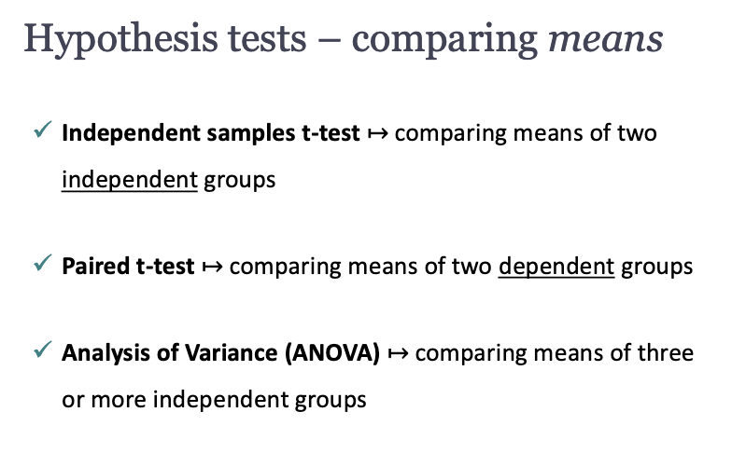Image resolution: width=746 pixels, height=467 pixels.
Task: Click the bold text Analysis of Variance (ANOVA)
Action: pos(220,353)
